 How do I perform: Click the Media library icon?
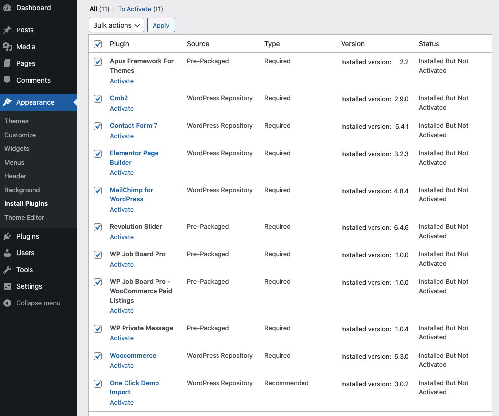point(7,47)
